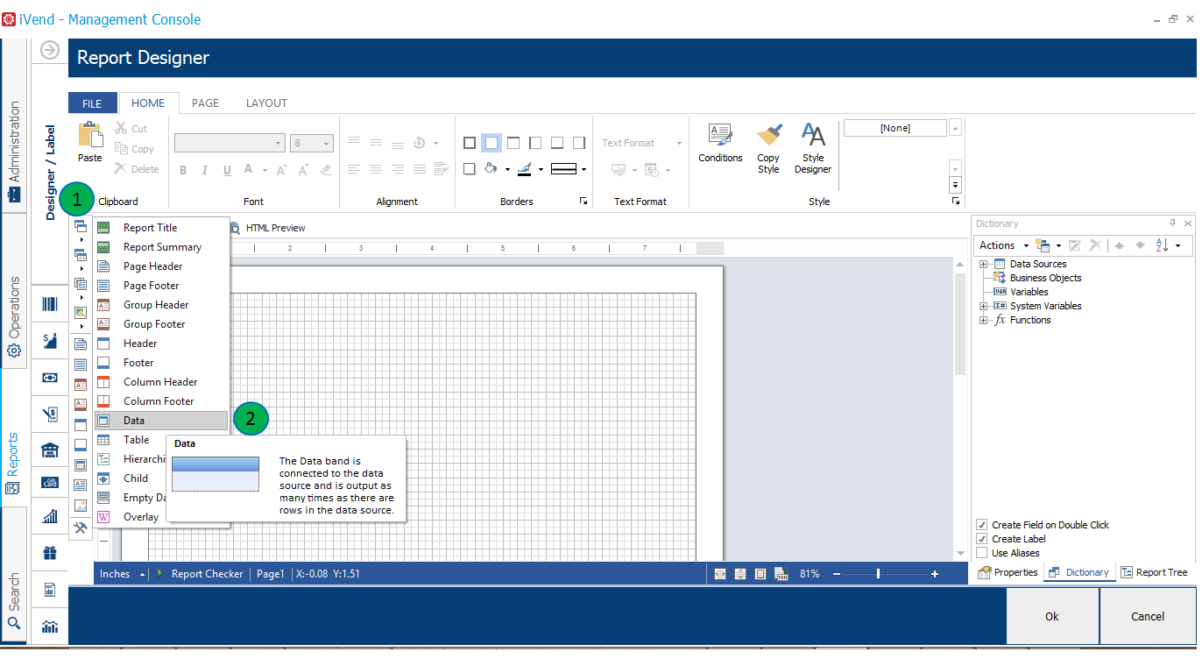The height and width of the screenshot is (666, 1202).
Task: Click the border color pen icon
Action: [x=525, y=168]
